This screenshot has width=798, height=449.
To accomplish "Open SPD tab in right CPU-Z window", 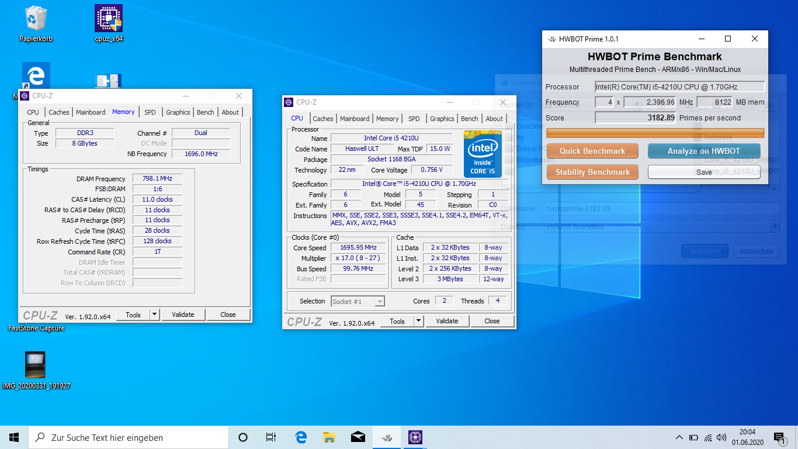I will tap(414, 119).
